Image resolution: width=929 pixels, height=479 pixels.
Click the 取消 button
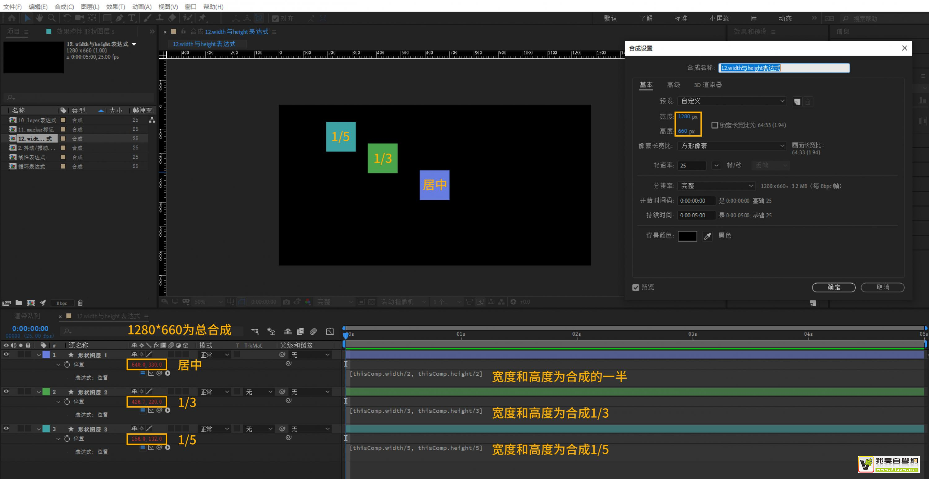pos(882,287)
